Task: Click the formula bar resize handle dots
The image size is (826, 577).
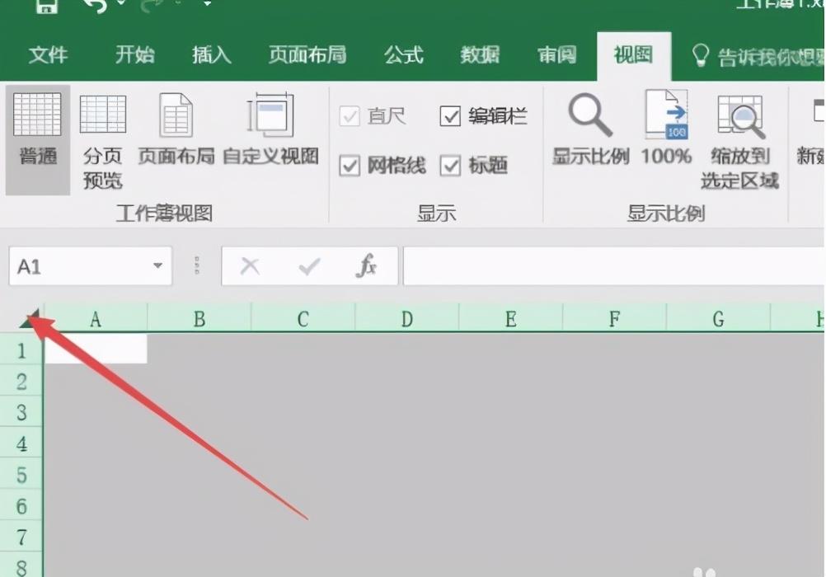Action: click(x=196, y=265)
